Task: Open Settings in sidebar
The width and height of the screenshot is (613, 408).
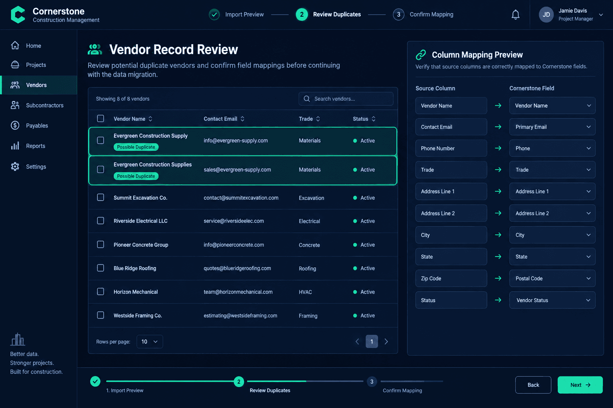Action: tap(38, 167)
